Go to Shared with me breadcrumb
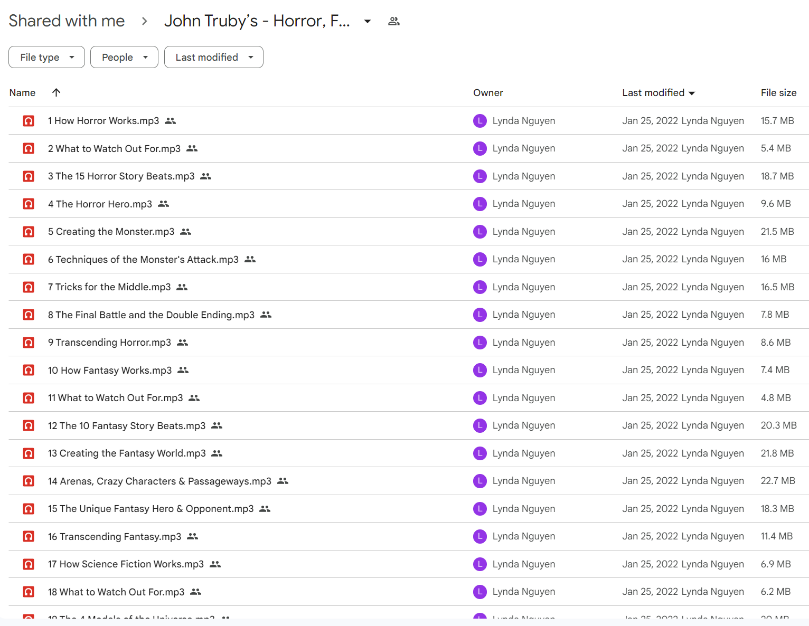This screenshot has width=809, height=626. pos(67,21)
